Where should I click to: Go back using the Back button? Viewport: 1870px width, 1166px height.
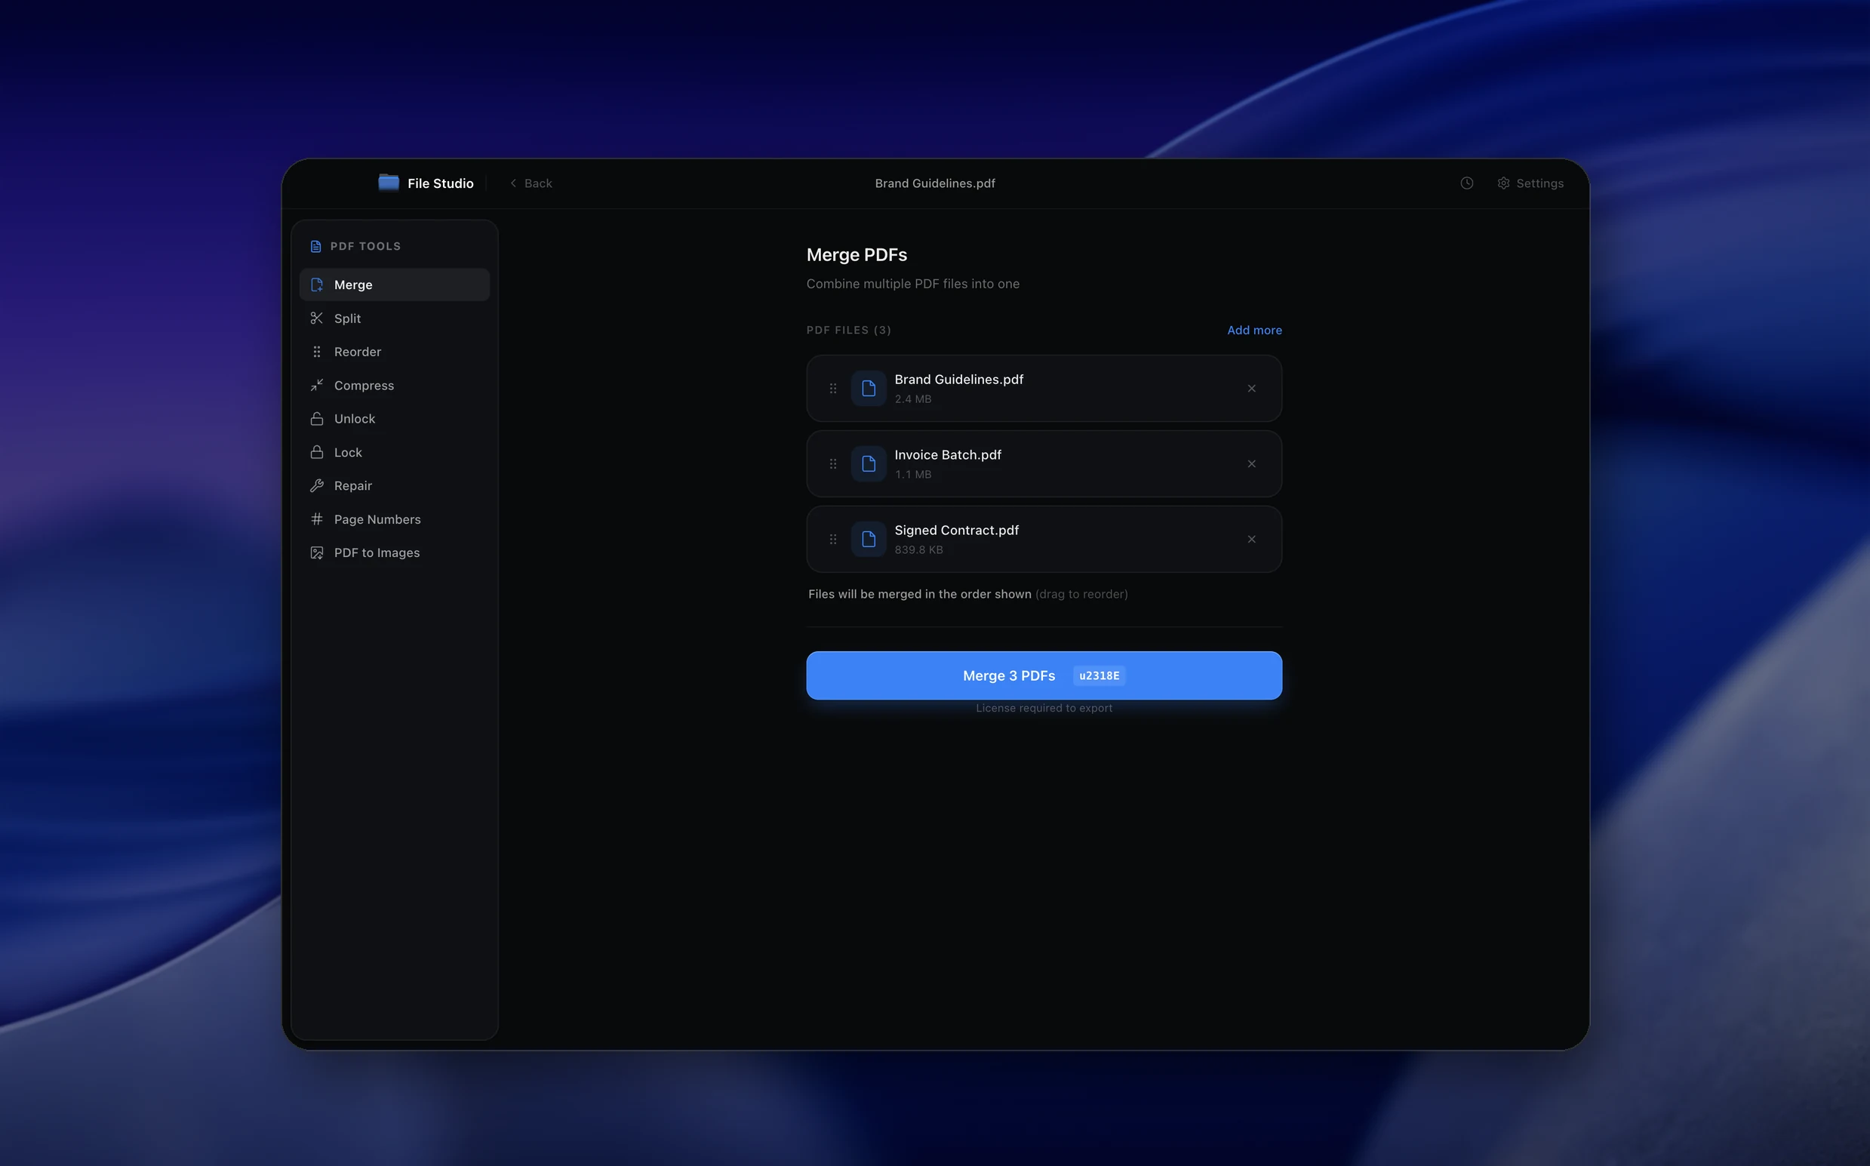coord(531,183)
